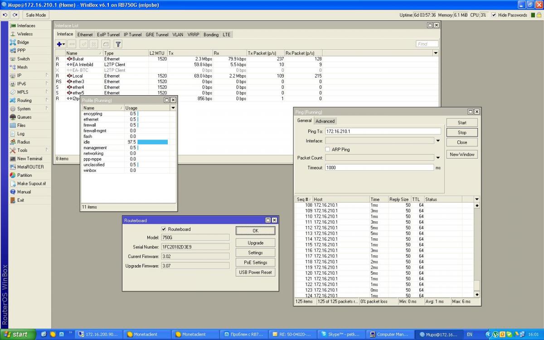
Task: Open Bridge in the left menu
Action: [x=23, y=42]
